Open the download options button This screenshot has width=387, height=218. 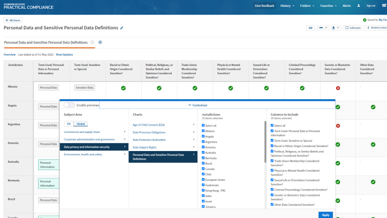[335, 28]
